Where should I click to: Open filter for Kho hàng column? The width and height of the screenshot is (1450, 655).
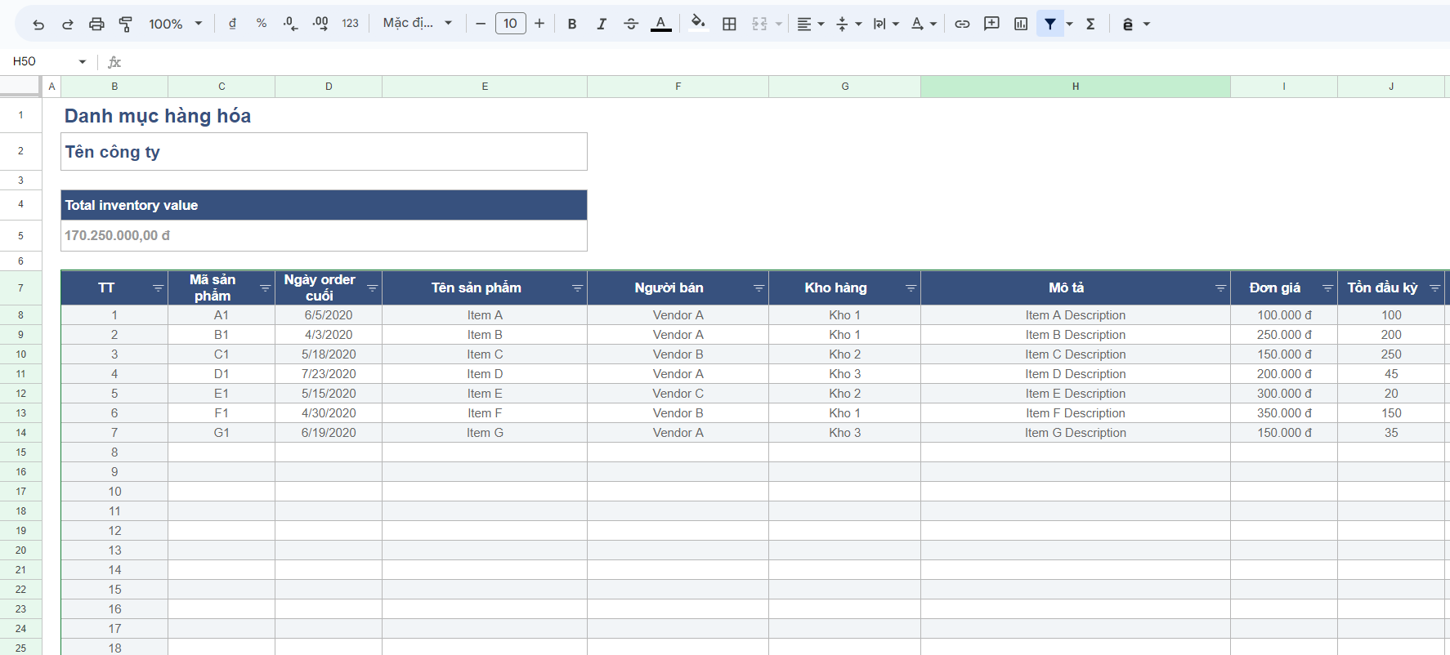(x=911, y=288)
